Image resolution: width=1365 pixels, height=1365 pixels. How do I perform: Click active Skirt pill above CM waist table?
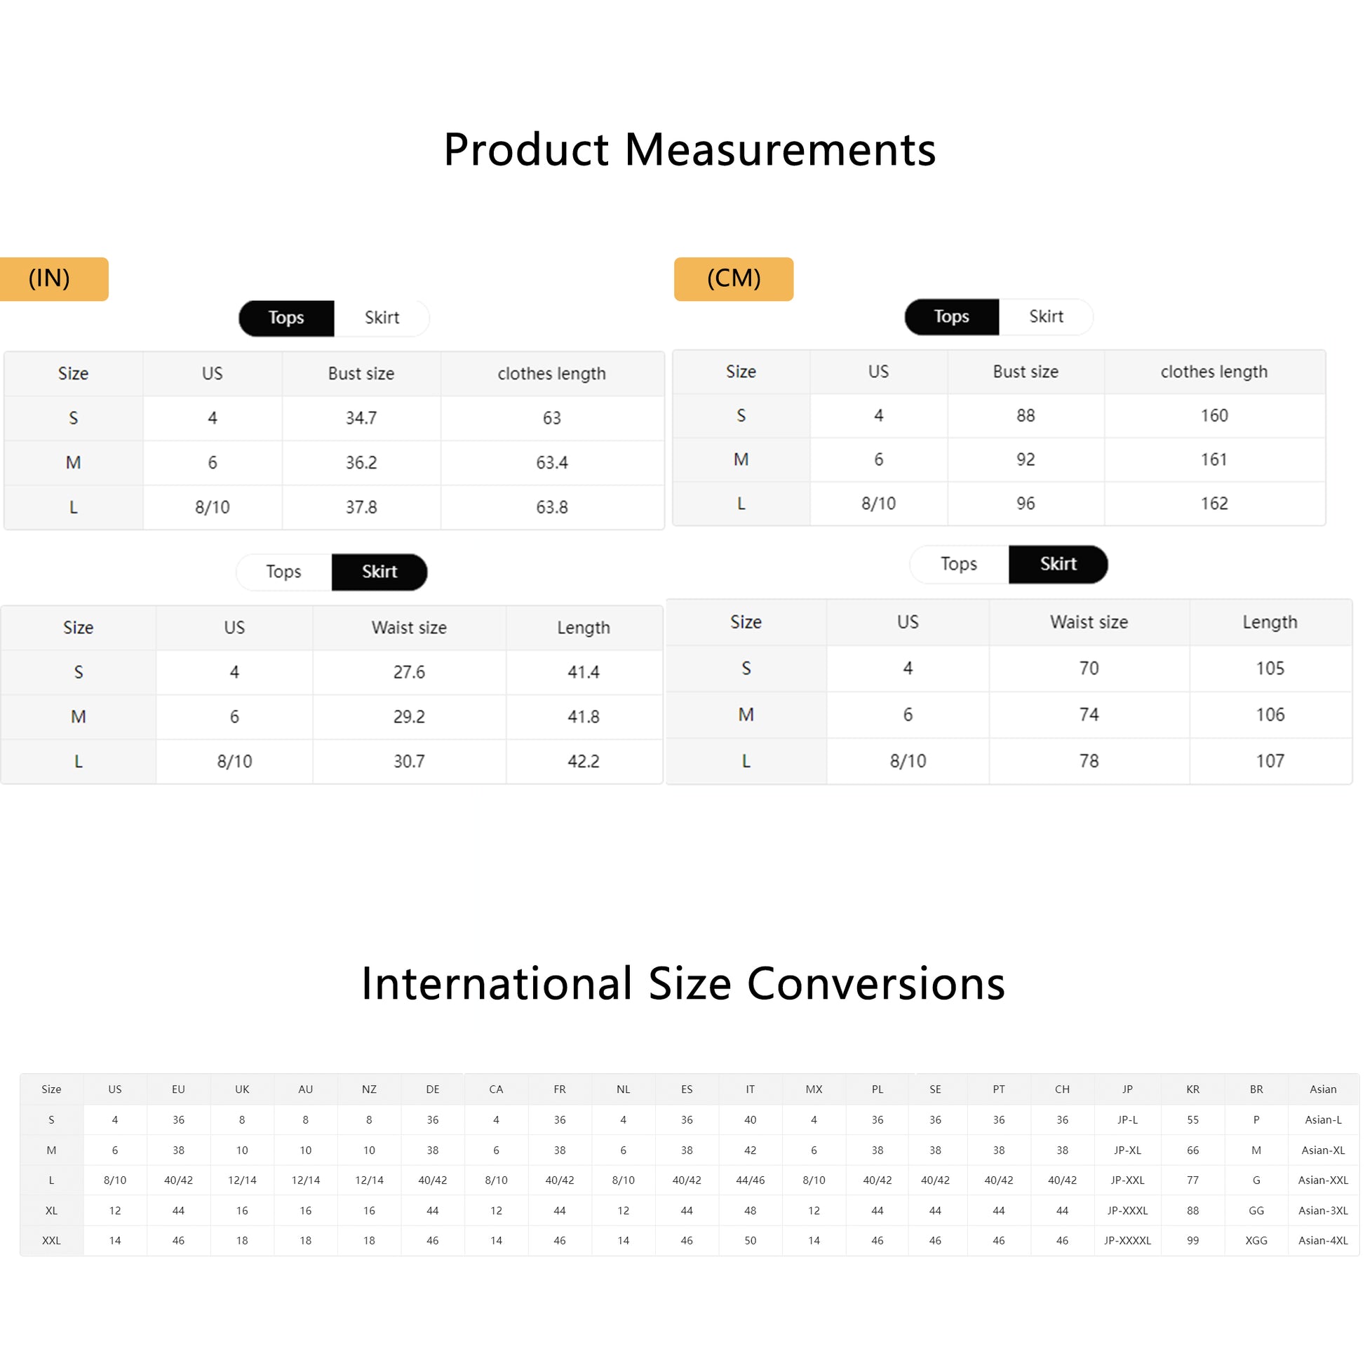point(1058,564)
